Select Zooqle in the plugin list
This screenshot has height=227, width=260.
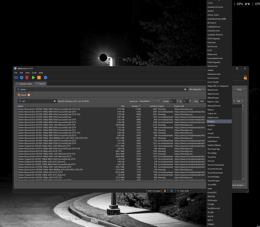tap(219, 212)
